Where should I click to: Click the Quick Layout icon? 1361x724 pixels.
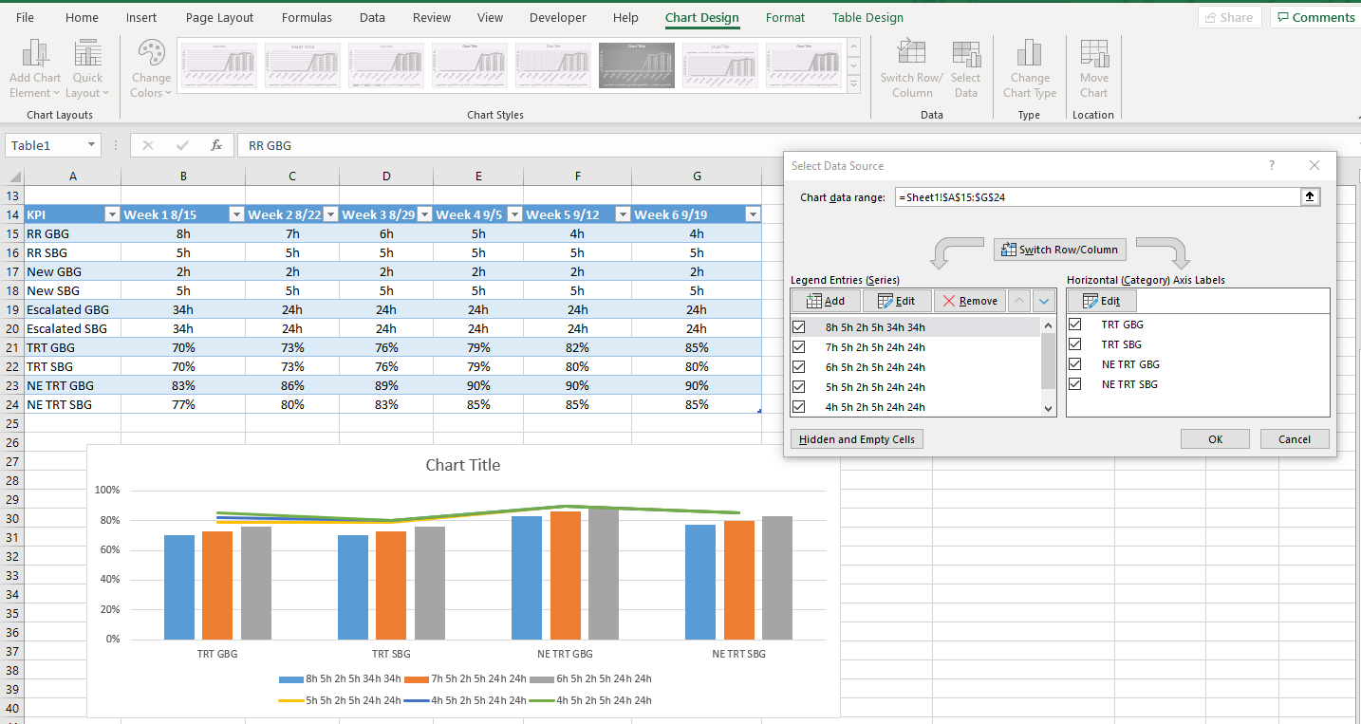point(87,66)
